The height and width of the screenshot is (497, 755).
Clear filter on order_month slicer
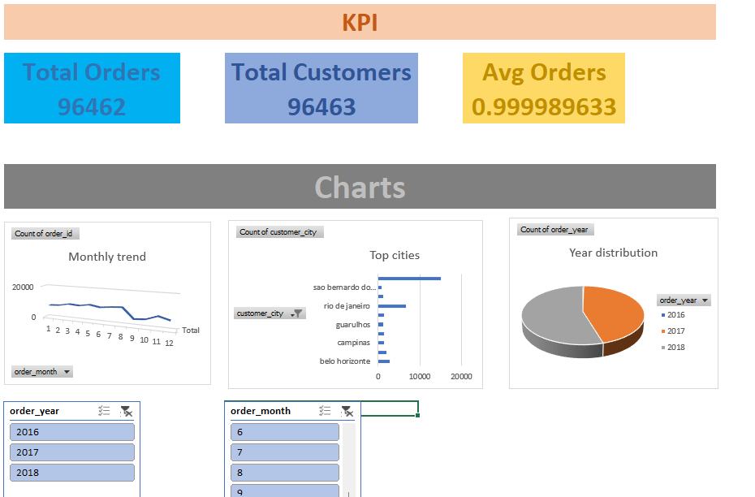pyautogui.click(x=347, y=411)
